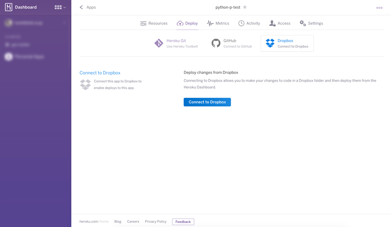Click the blue Dropbox logo icon
Viewport: 391px width, 227px height.
click(270, 43)
